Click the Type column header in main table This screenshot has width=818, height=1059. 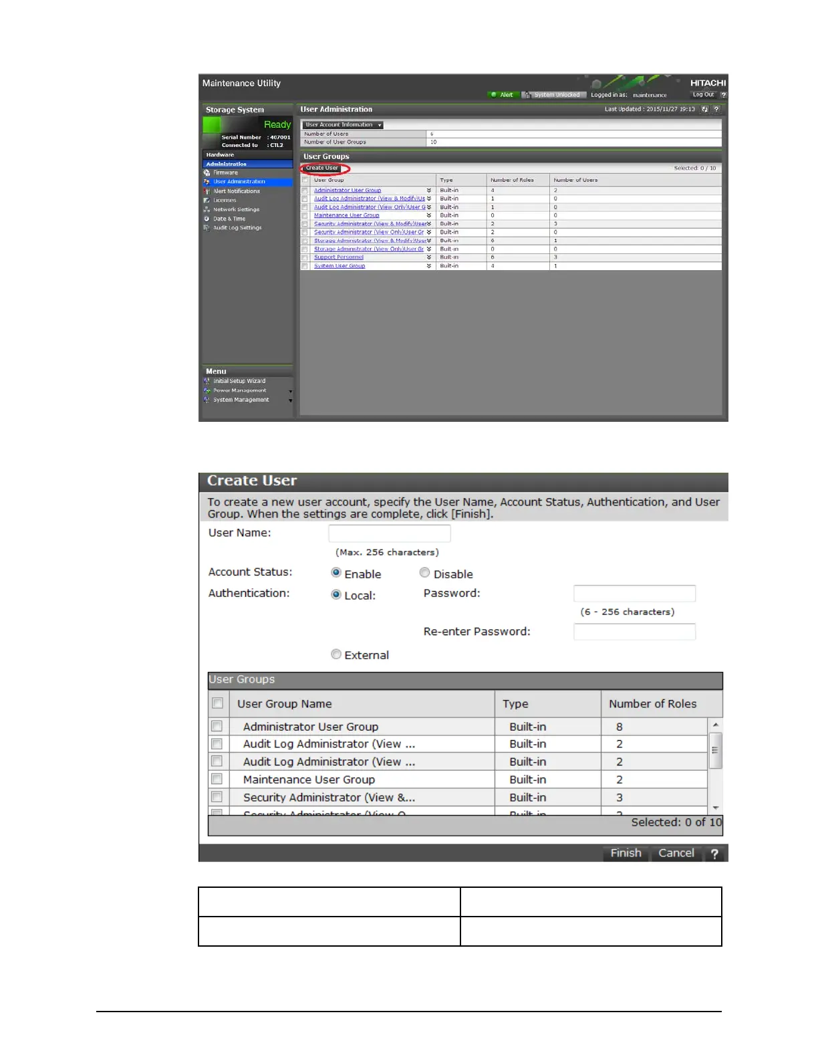(x=462, y=180)
